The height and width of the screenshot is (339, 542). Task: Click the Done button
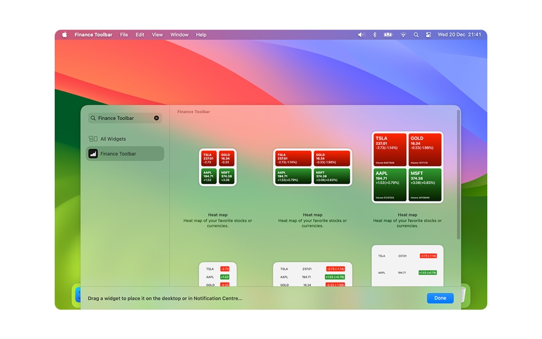tap(440, 298)
